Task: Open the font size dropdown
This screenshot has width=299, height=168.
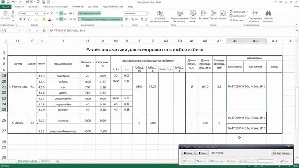Action: coord(44,14)
